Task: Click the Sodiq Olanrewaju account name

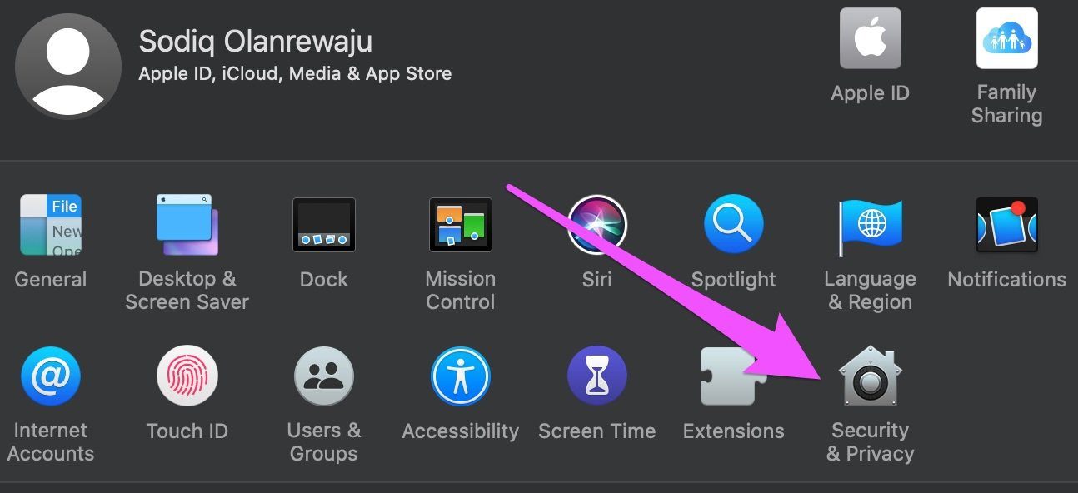Action: point(255,42)
